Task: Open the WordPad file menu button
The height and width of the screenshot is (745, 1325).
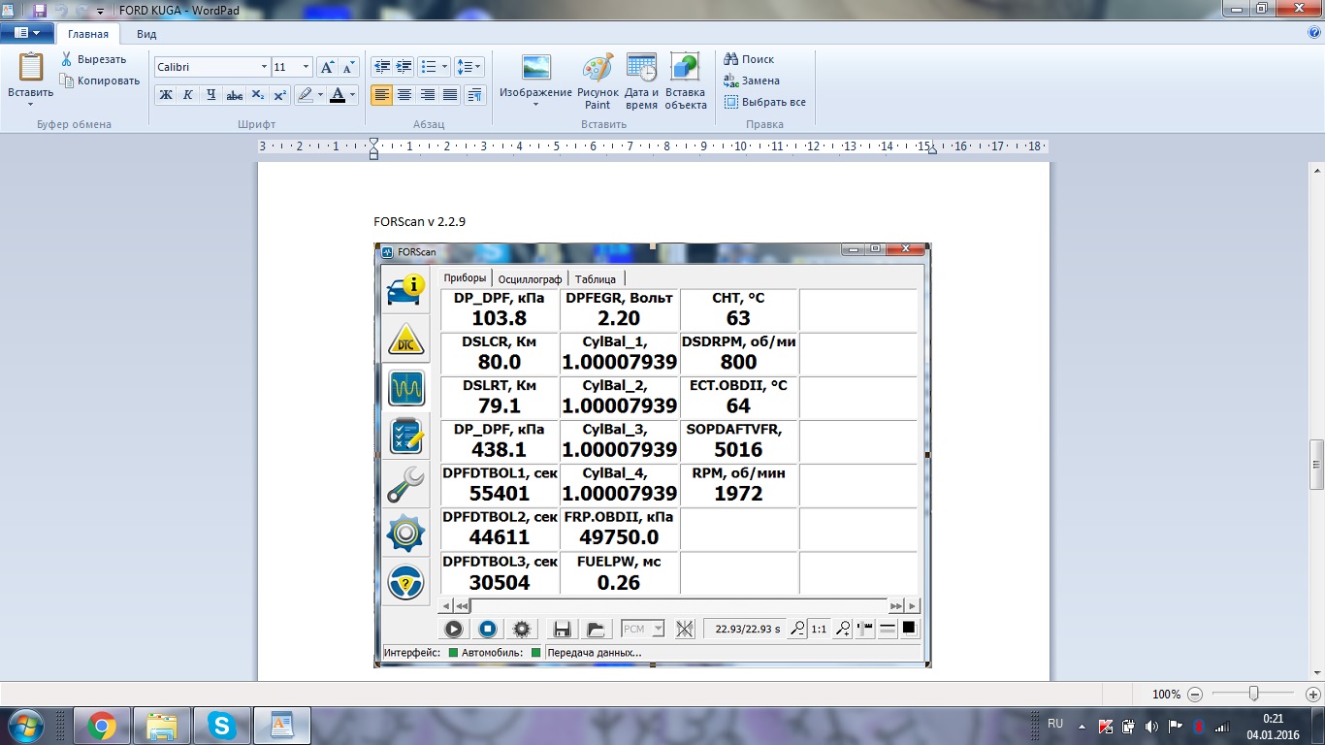Action: coord(26,33)
